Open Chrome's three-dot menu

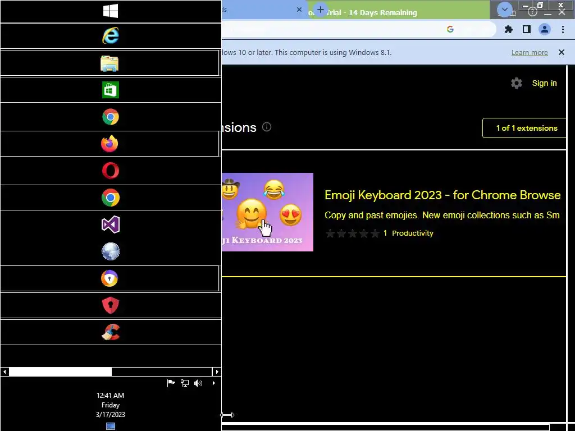pyautogui.click(x=563, y=29)
